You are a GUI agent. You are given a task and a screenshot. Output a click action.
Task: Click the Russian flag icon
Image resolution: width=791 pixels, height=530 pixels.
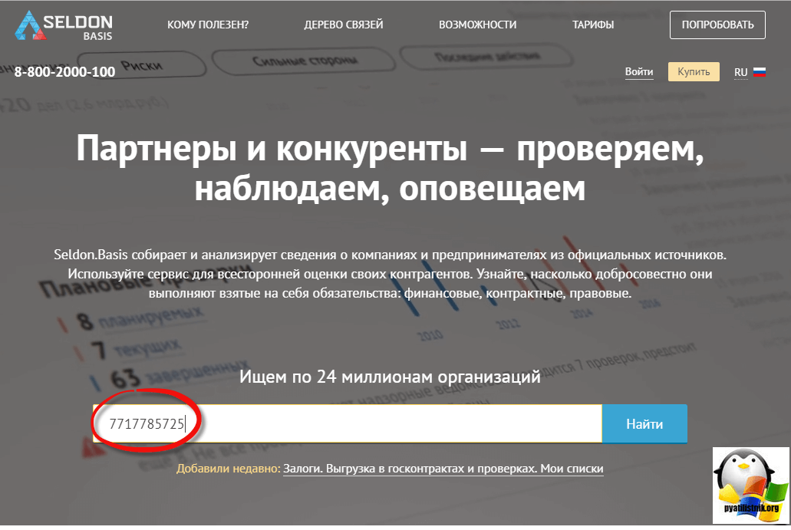760,72
